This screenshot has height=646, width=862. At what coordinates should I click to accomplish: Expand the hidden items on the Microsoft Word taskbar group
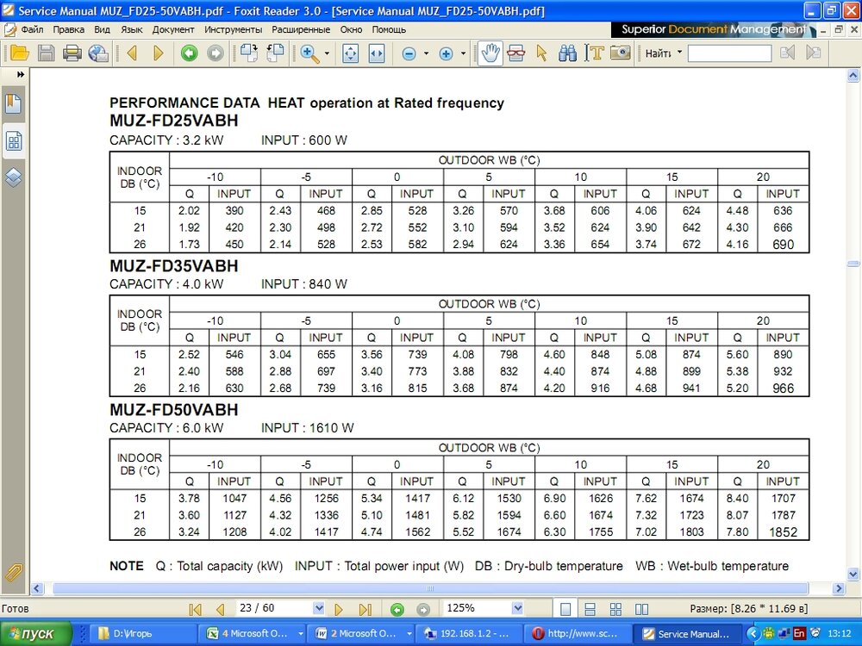(x=409, y=633)
